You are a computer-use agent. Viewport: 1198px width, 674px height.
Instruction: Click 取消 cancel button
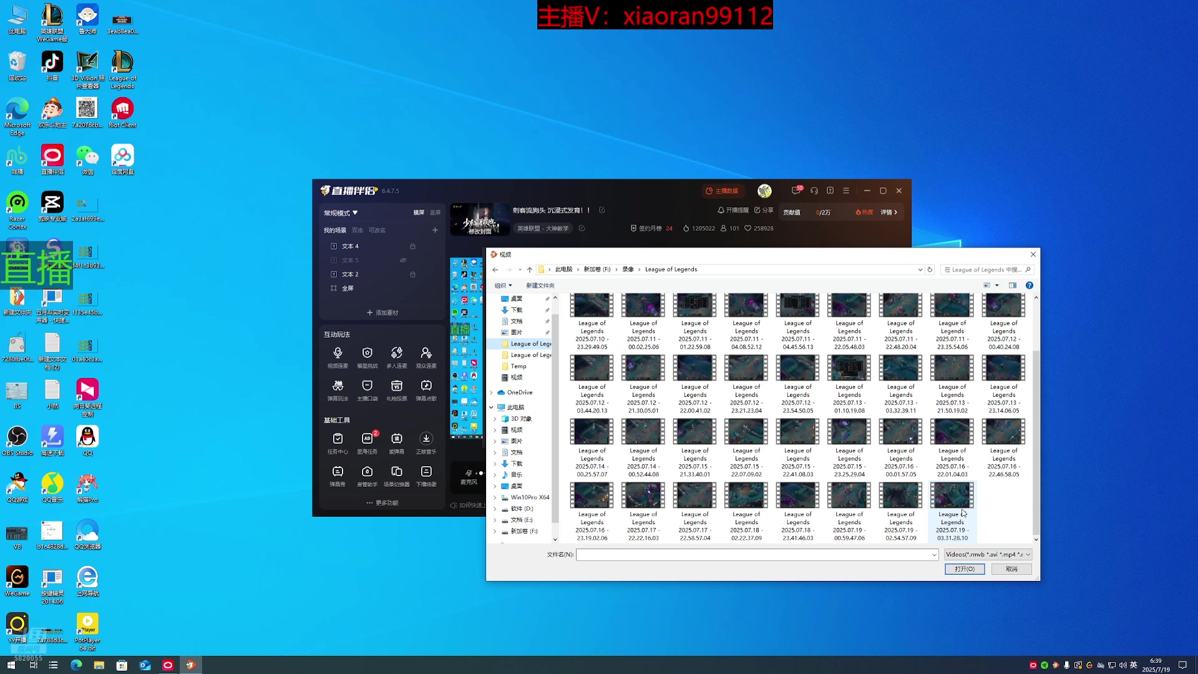[1011, 569]
